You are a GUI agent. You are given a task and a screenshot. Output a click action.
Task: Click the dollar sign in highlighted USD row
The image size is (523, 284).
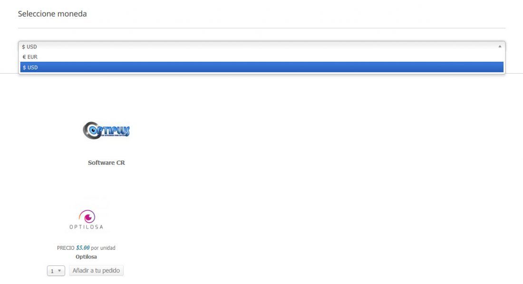click(24, 67)
